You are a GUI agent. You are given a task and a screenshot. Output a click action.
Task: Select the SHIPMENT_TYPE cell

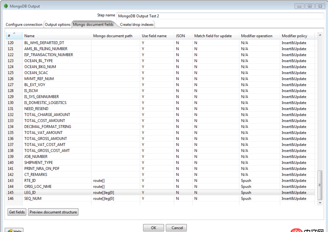coord(57,162)
